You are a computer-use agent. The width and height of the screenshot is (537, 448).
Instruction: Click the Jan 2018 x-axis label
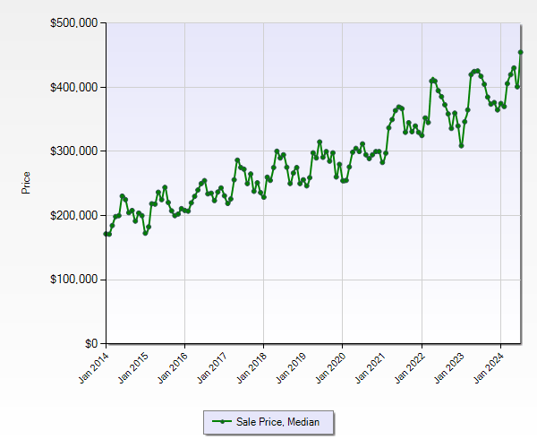coord(251,368)
